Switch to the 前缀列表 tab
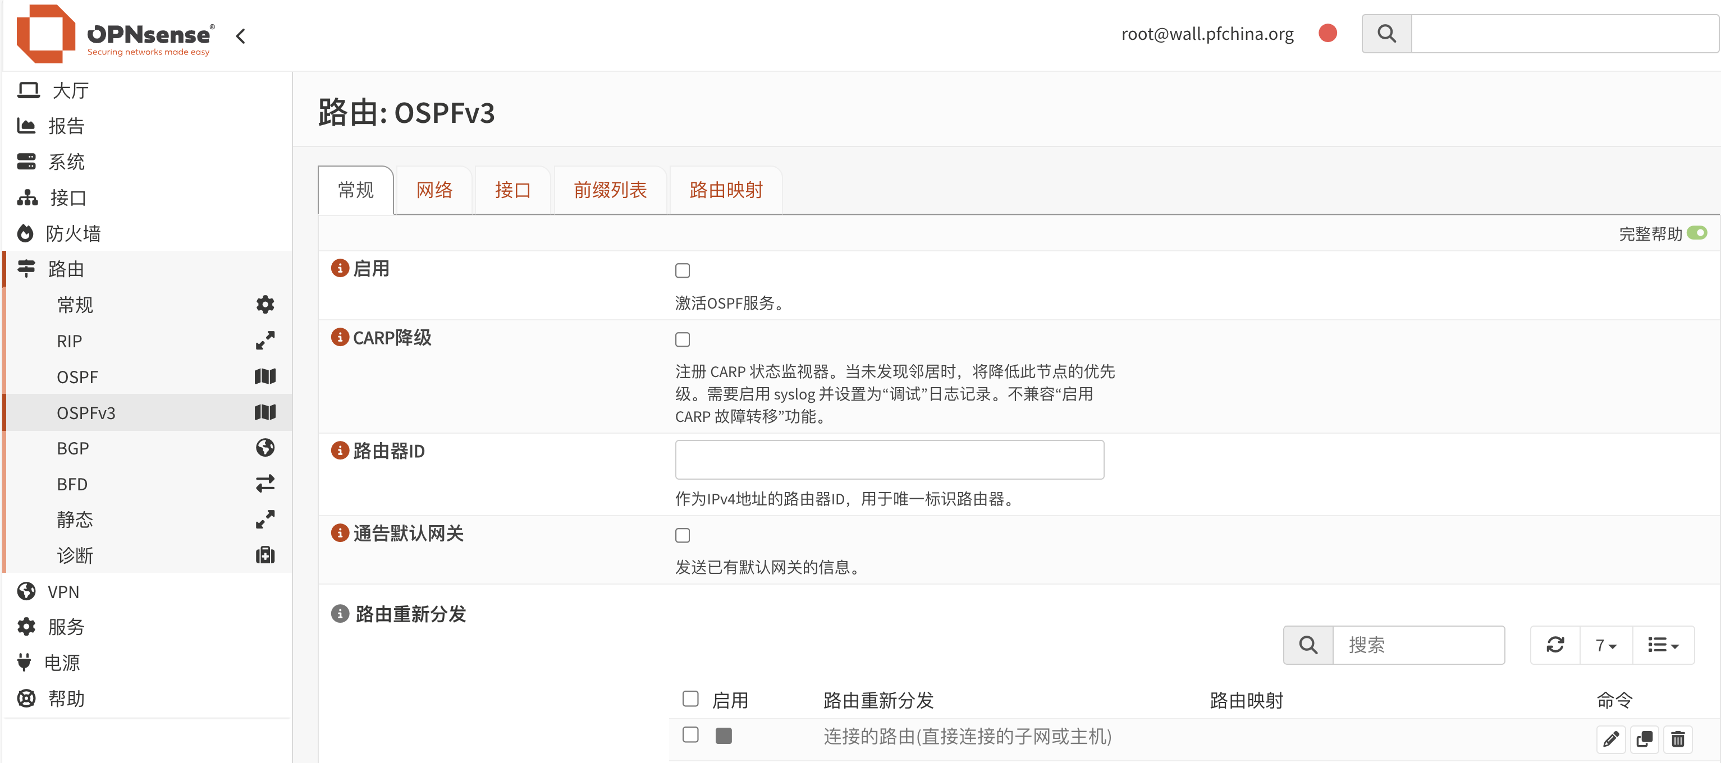Viewport: 1721px width, 763px height. 610,190
